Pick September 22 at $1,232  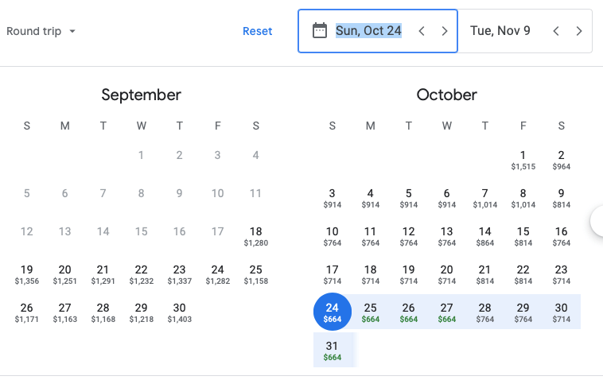[x=142, y=273]
